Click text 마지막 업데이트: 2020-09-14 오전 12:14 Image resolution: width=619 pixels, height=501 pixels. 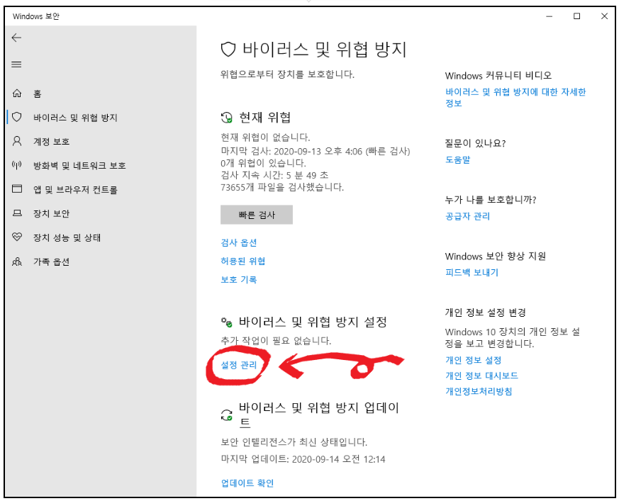(x=303, y=459)
